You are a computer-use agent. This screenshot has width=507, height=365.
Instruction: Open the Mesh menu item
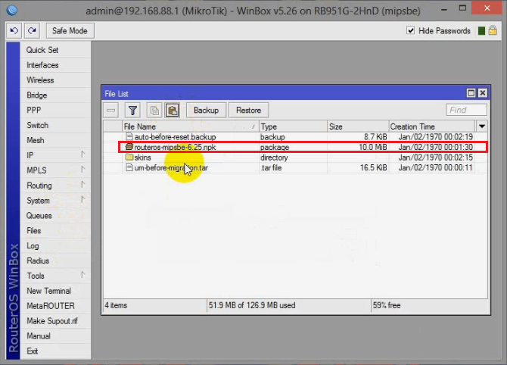(x=55, y=140)
